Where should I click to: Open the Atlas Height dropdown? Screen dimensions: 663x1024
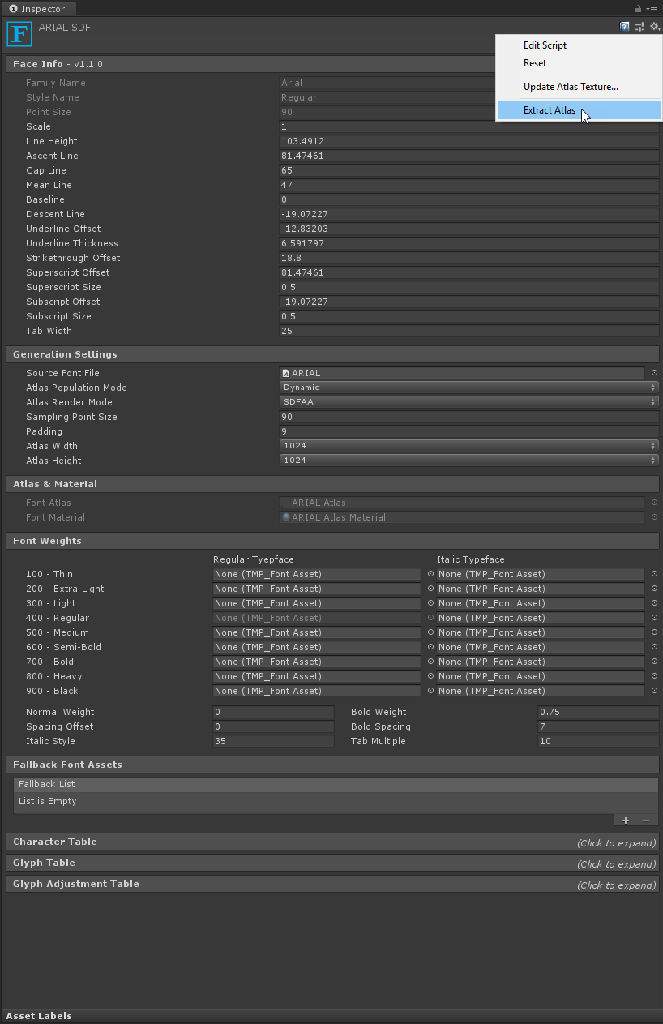pos(468,460)
